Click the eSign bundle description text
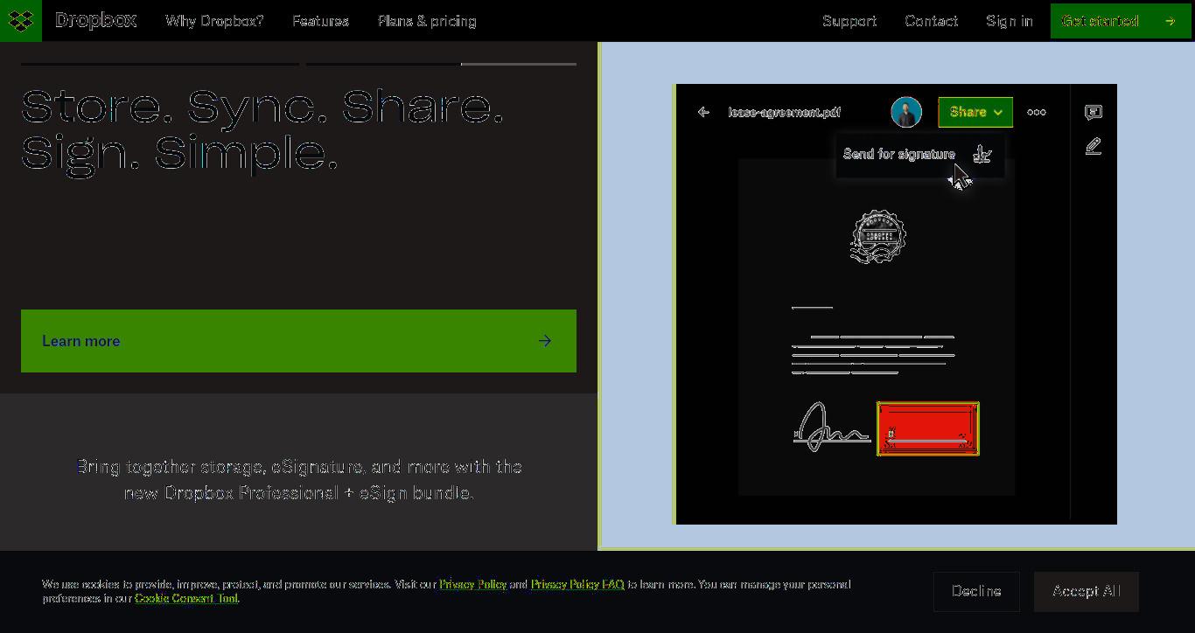 (299, 480)
